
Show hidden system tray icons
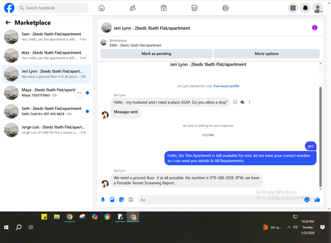[289, 227]
